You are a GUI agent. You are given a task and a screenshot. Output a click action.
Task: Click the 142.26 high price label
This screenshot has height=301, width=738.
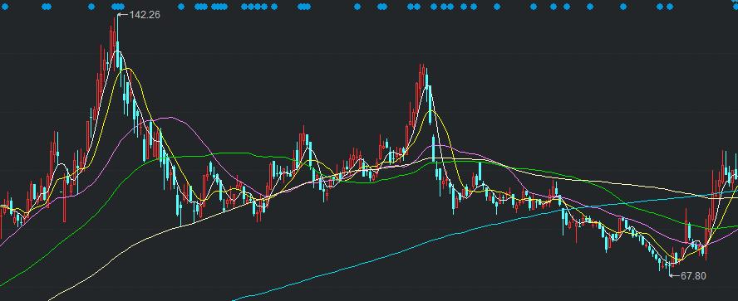click(x=145, y=15)
